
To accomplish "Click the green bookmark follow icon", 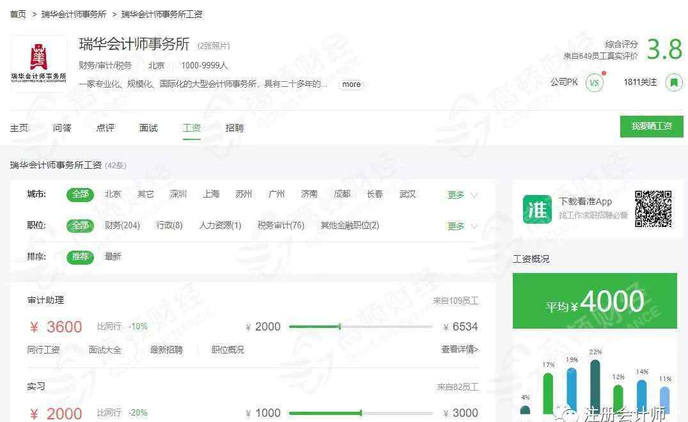I will tap(674, 82).
